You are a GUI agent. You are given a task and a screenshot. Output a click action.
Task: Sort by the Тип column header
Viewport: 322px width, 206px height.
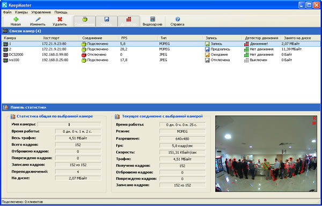(180, 38)
